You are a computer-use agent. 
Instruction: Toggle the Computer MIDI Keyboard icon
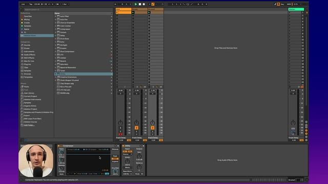(x=278, y=4)
